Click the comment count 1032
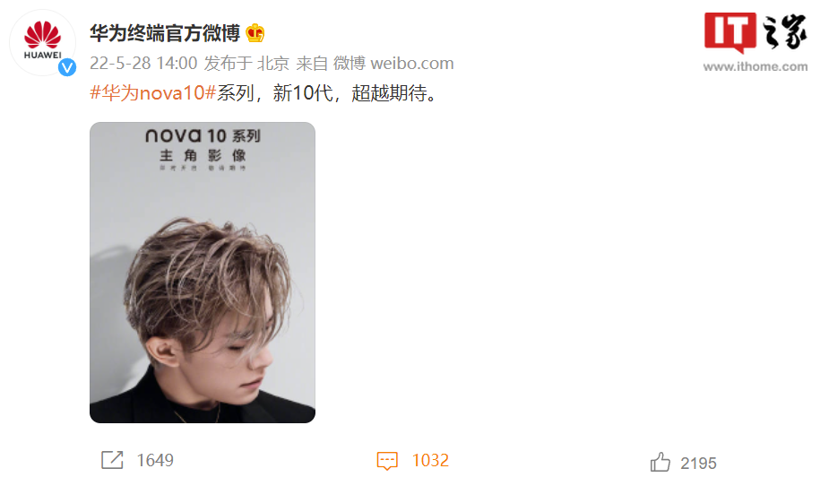The image size is (820, 486). coord(430,460)
